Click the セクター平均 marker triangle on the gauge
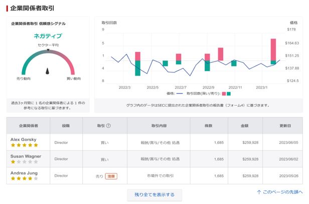This screenshot has height=204, width=309. 48,50
